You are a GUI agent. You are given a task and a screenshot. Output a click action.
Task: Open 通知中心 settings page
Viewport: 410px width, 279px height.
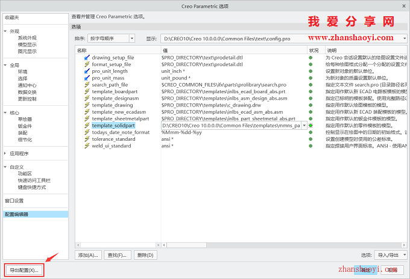point(27,85)
